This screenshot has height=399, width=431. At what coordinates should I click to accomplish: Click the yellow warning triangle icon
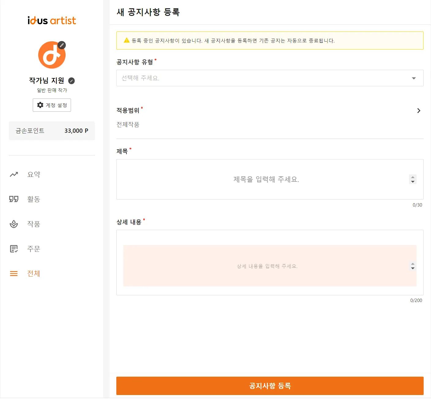127,40
